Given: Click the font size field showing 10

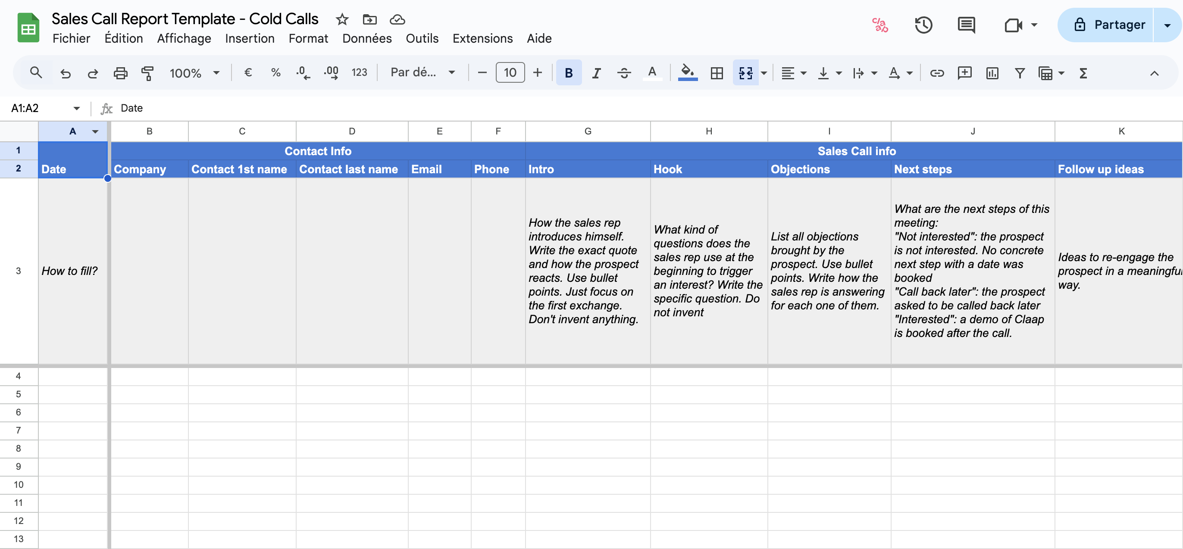Looking at the screenshot, I should (510, 72).
